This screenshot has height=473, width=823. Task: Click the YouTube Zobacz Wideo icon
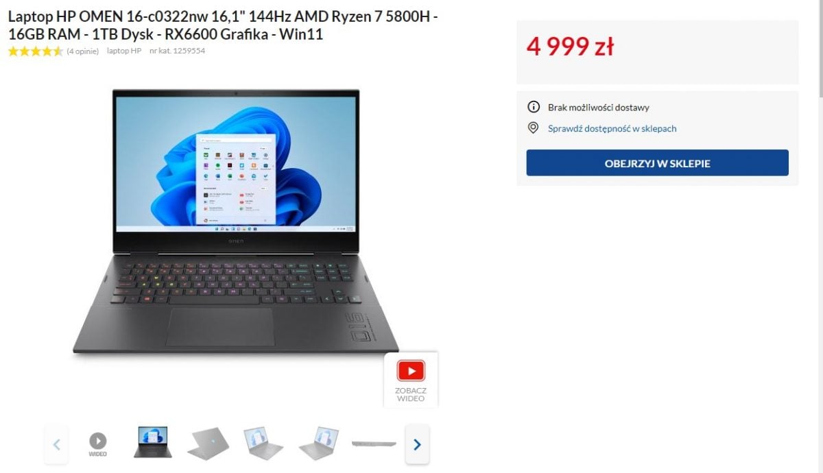pos(411,379)
